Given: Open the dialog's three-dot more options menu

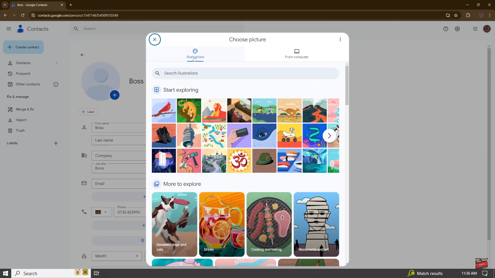Looking at the screenshot, I should [340, 40].
